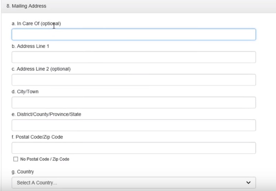Click the 'f. Postal Code/Zip Code' label

coord(37,137)
